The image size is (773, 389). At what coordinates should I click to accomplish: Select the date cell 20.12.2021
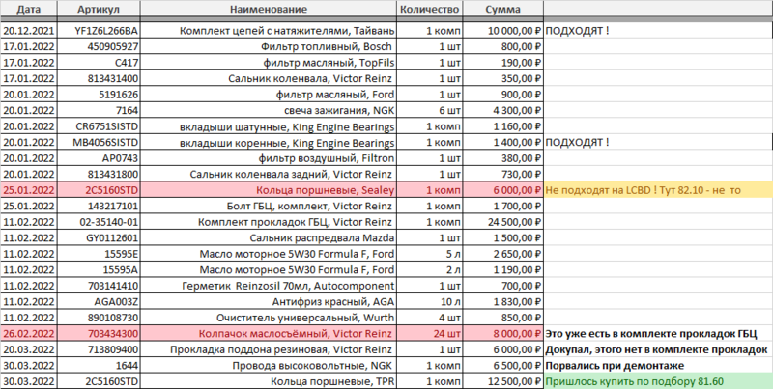[x=27, y=33]
